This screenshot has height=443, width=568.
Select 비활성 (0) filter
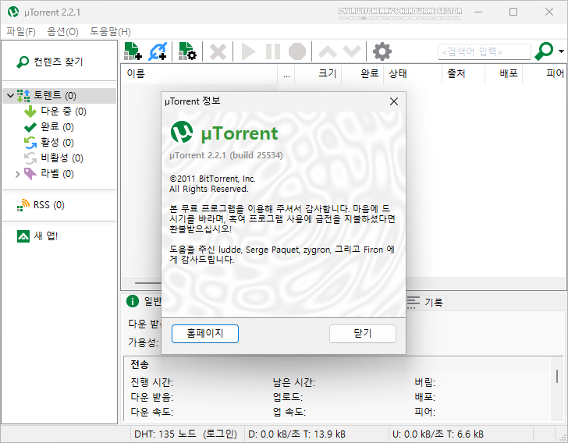click(54, 158)
